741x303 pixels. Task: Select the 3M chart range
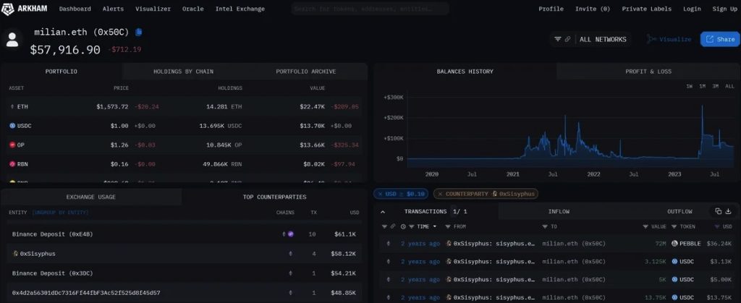[716, 86]
